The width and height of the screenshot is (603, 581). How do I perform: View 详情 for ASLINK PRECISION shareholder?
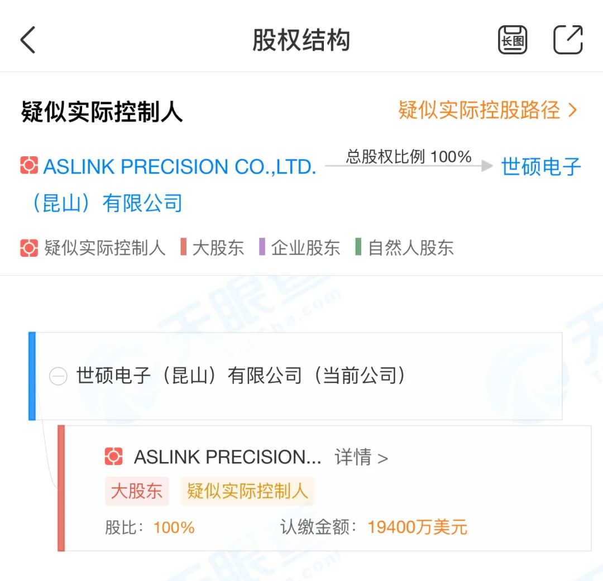point(361,458)
